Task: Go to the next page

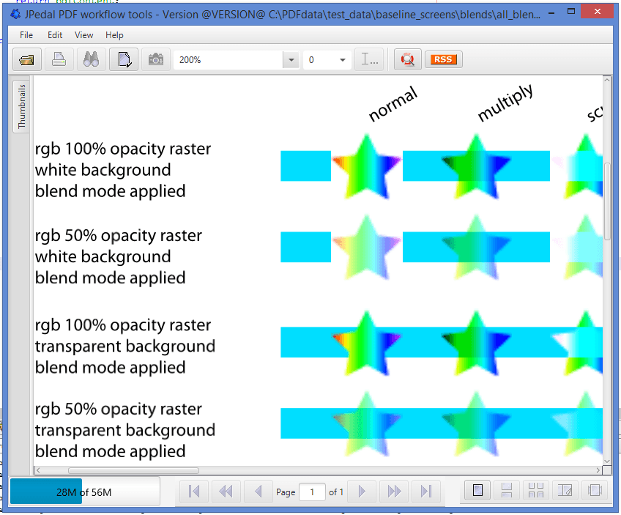Action: pyautogui.click(x=362, y=492)
